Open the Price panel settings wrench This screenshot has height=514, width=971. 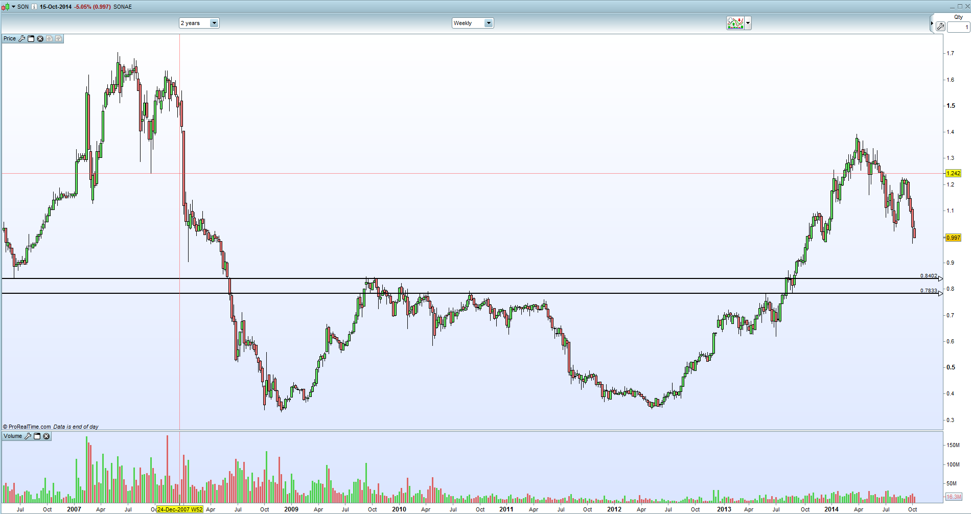tap(22, 38)
